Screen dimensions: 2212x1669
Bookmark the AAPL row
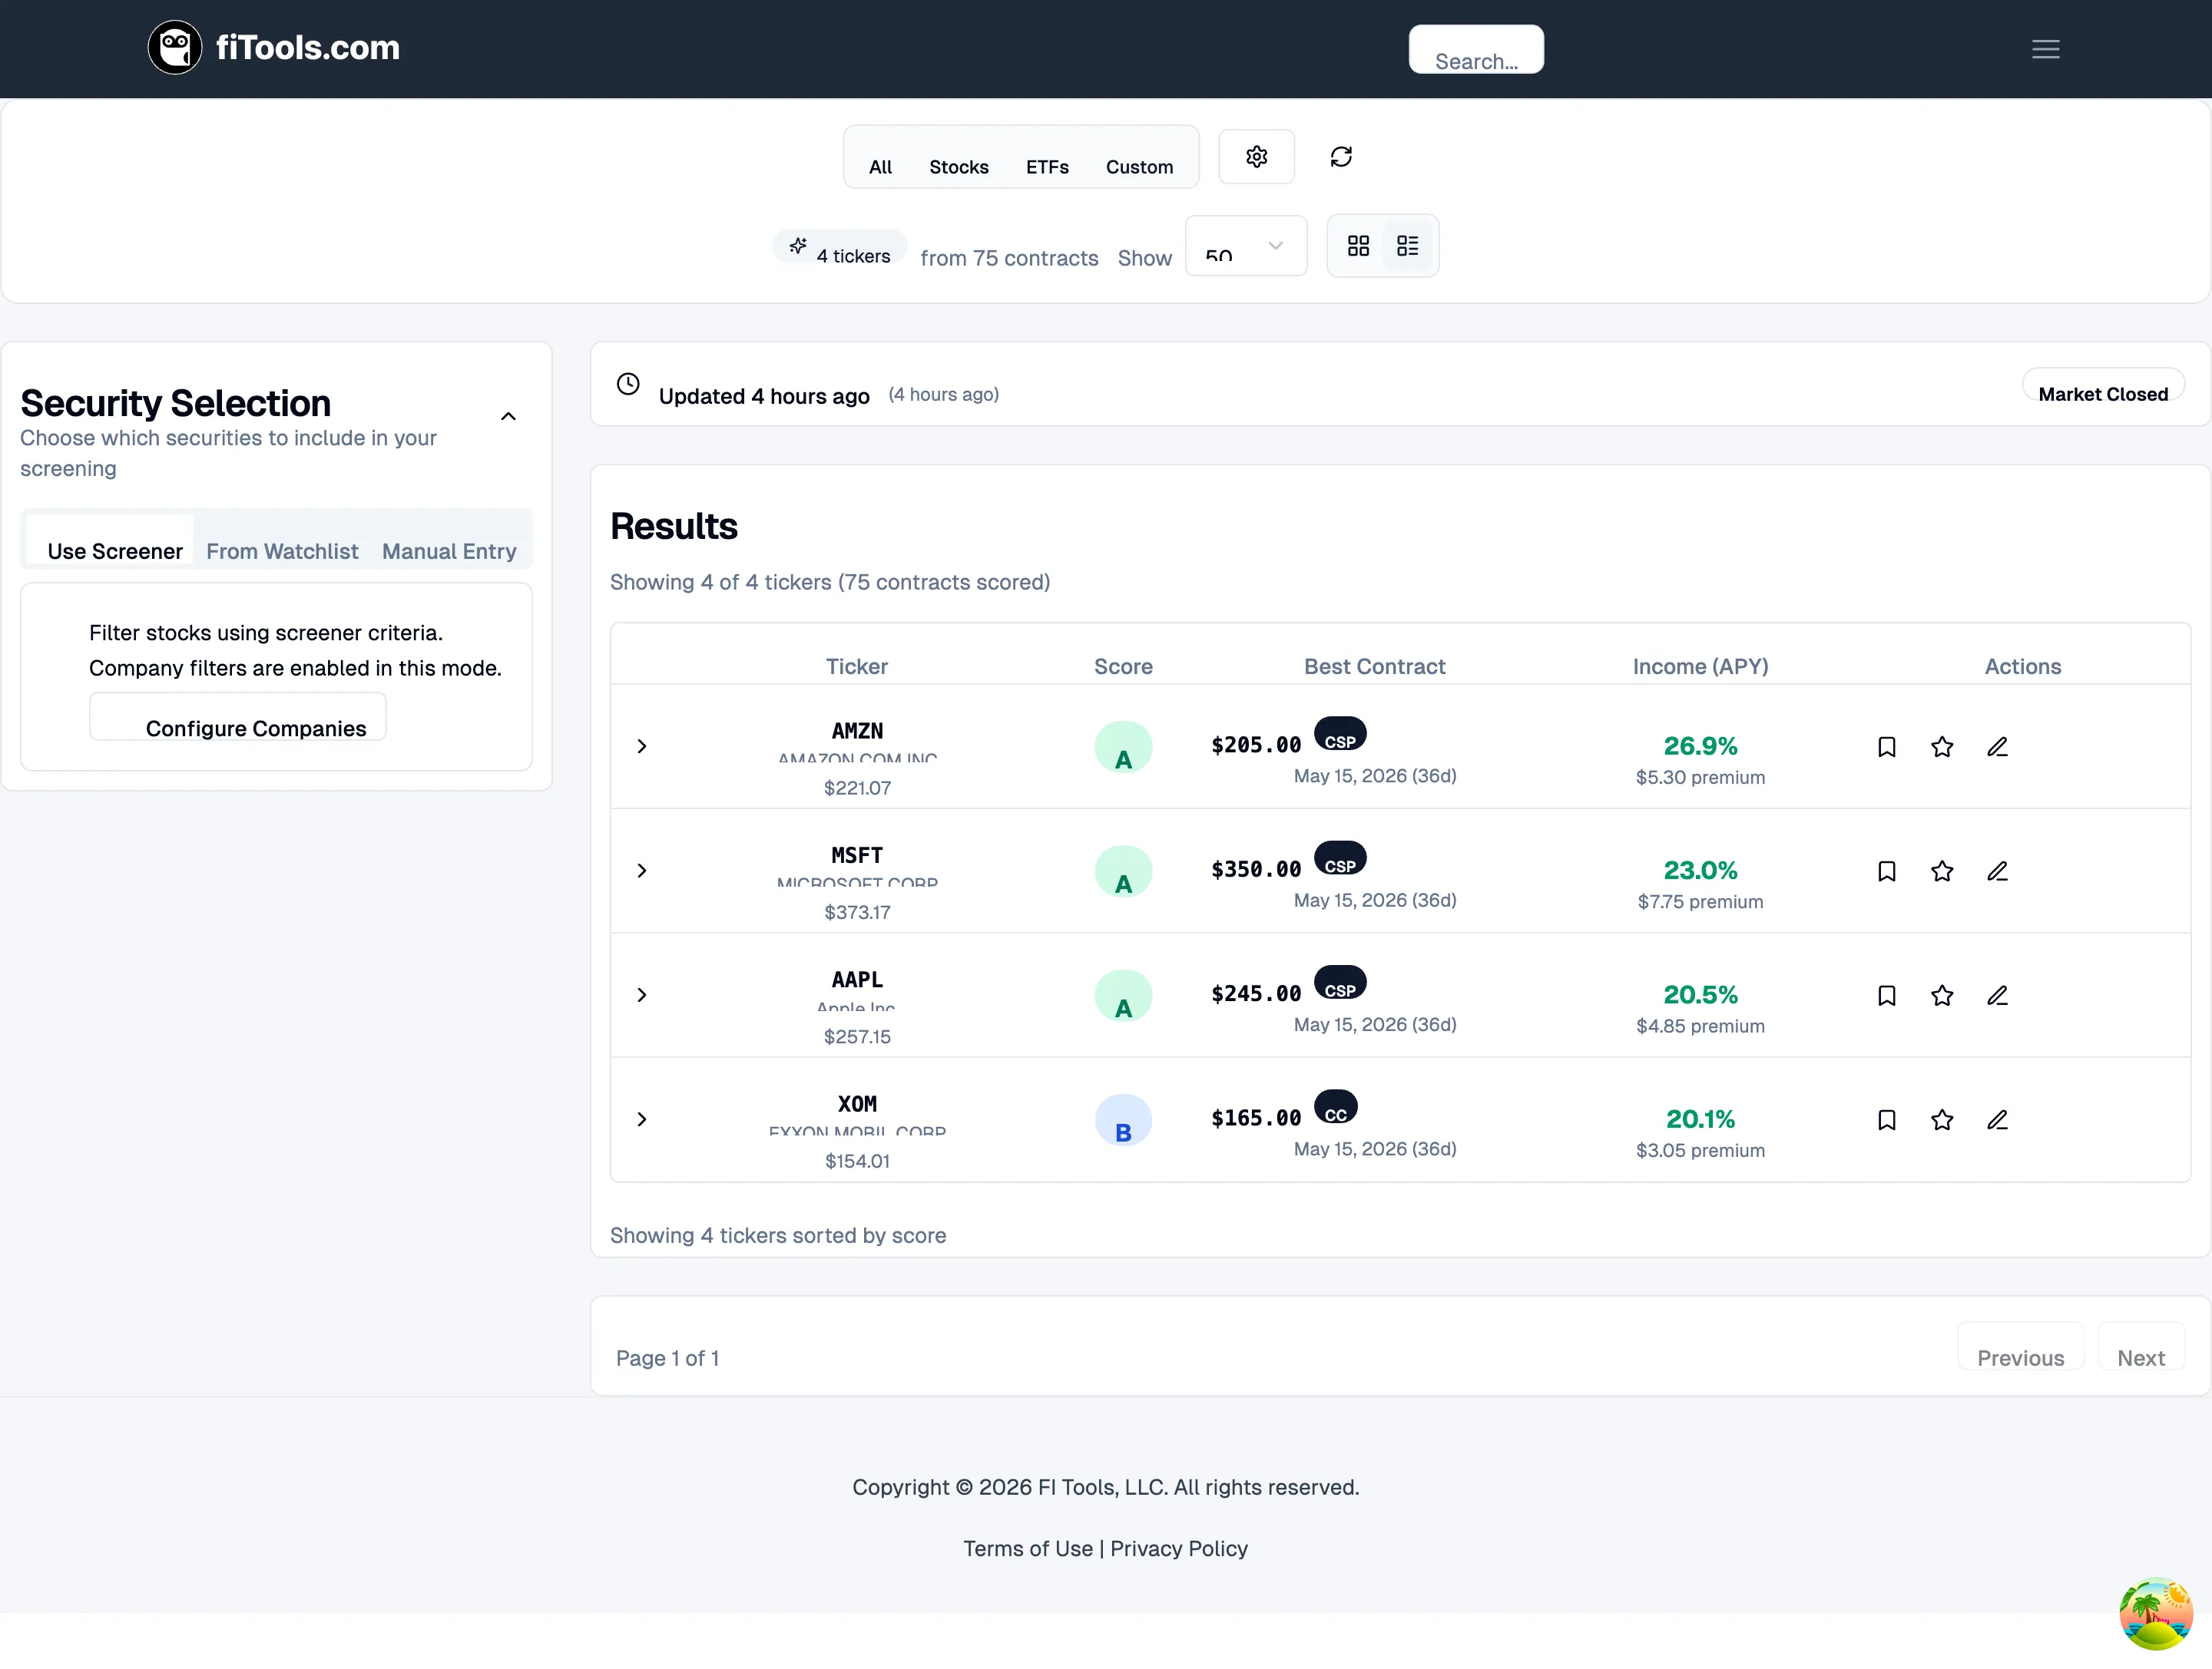(x=1886, y=996)
